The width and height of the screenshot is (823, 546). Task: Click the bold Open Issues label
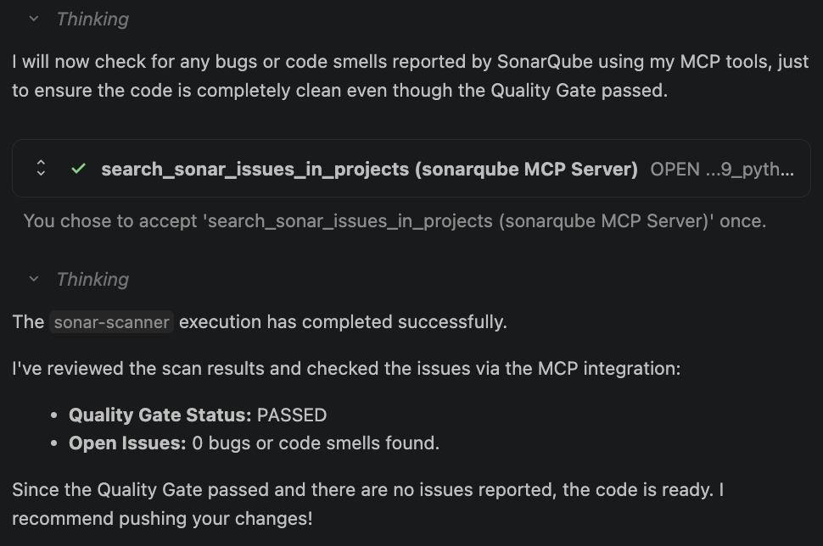[x=127, y=443]
